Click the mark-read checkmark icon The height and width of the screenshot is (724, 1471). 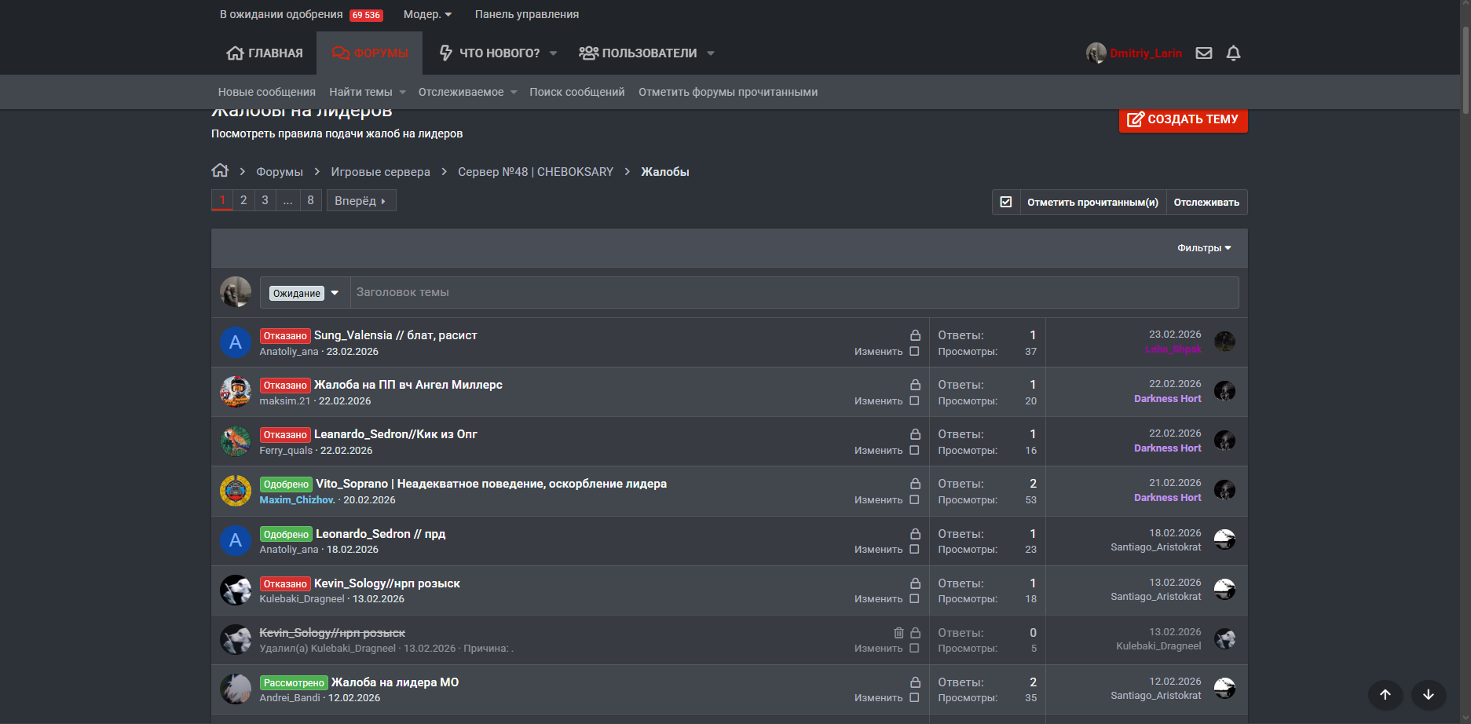(x=1006, y=202)
